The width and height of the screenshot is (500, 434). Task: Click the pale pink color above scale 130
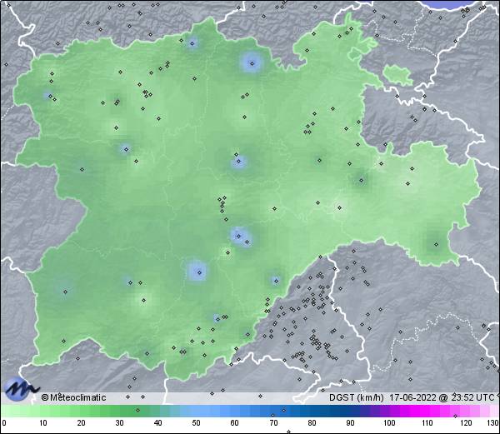[493, 411]
